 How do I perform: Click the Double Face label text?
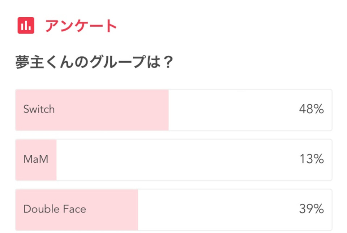(55, 209)
